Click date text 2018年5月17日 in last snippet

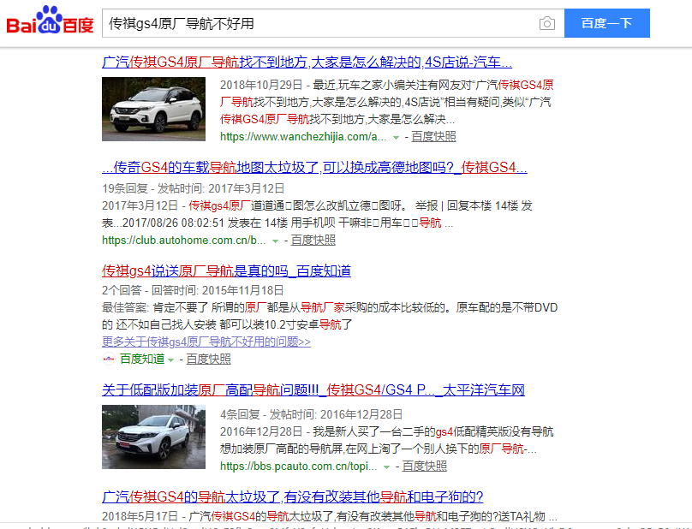[x=140, y=516]
